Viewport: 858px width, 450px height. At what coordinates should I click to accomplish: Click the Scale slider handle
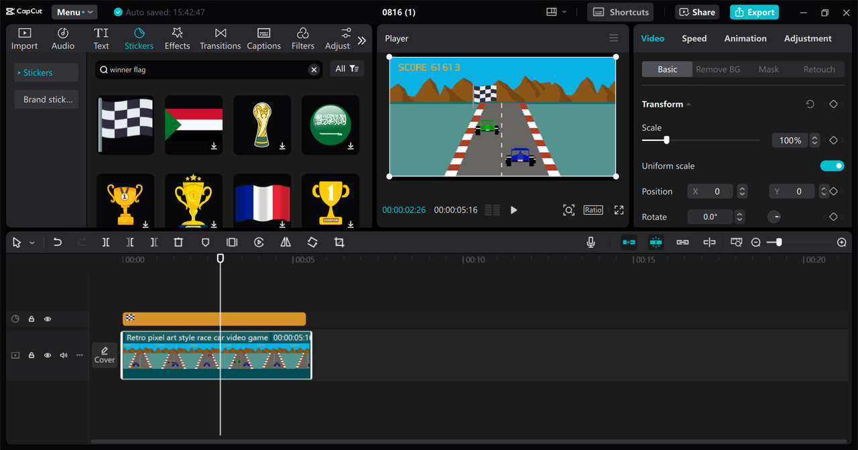coord(666,140)
